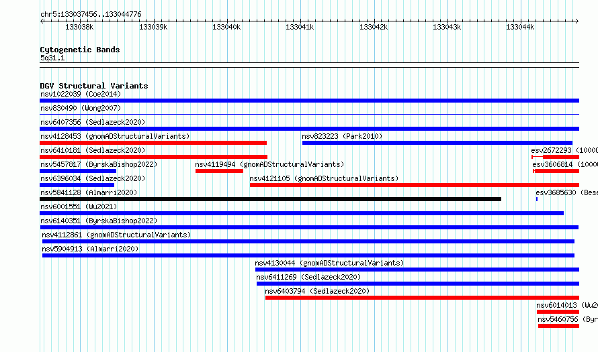Viewport: 598px width, 352px height.
Task: Click the ruler's right end arrow
Action: 576,21
